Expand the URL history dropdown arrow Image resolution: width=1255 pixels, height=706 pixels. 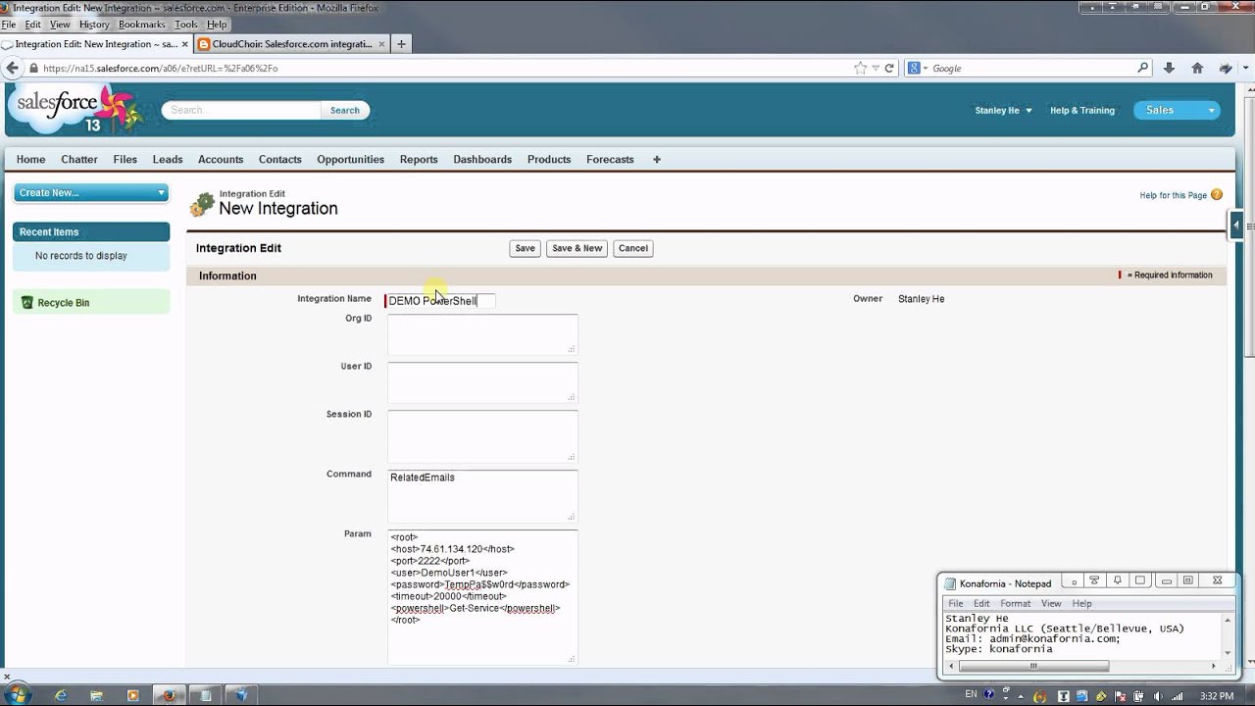[875, 68]
